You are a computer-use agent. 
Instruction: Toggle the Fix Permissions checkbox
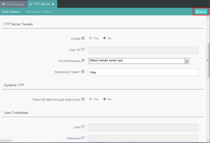tap(83, 60)
